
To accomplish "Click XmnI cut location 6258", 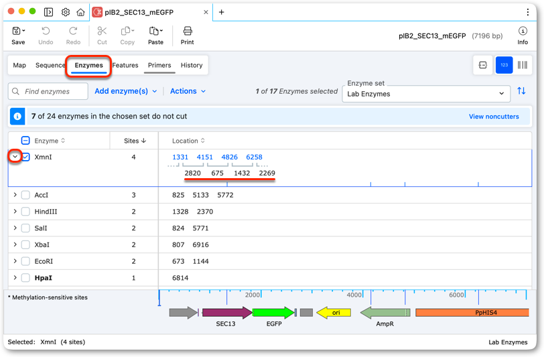I will (x=254, y=157).
